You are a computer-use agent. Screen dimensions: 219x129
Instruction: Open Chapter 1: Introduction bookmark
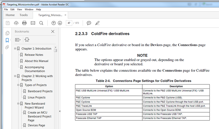[x=36, y=49]
